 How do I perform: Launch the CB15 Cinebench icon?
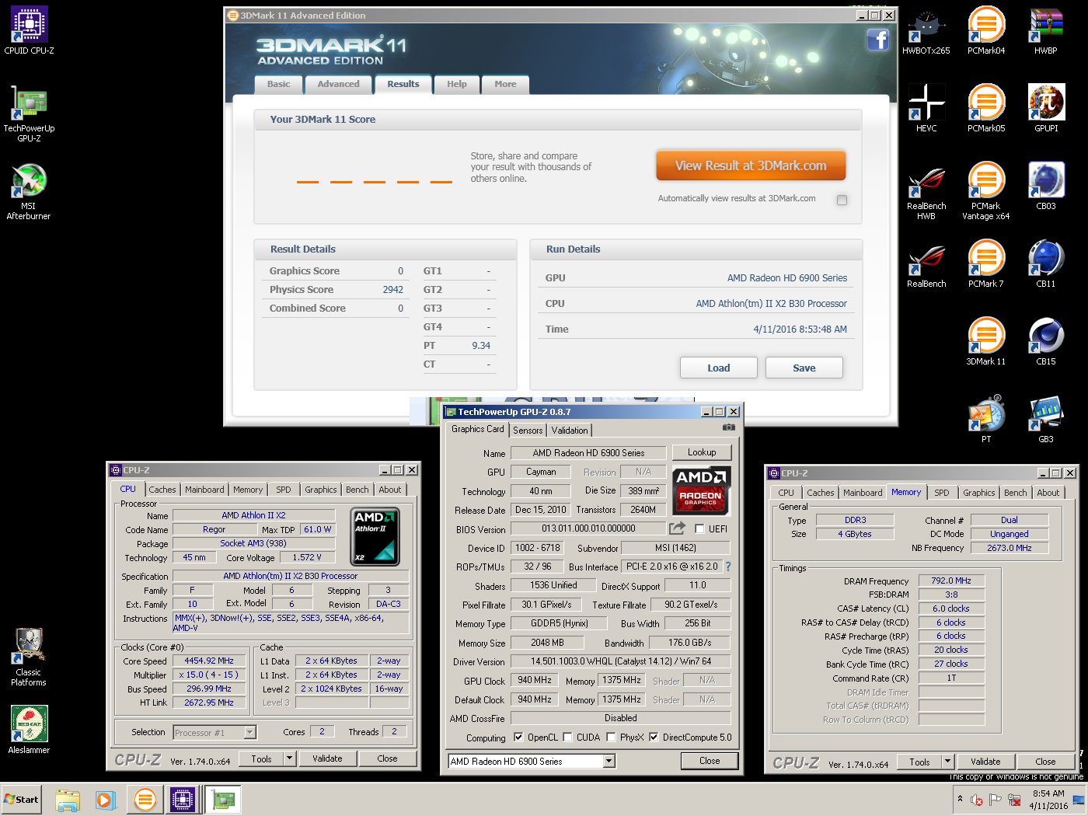[x=1046, y=342]
